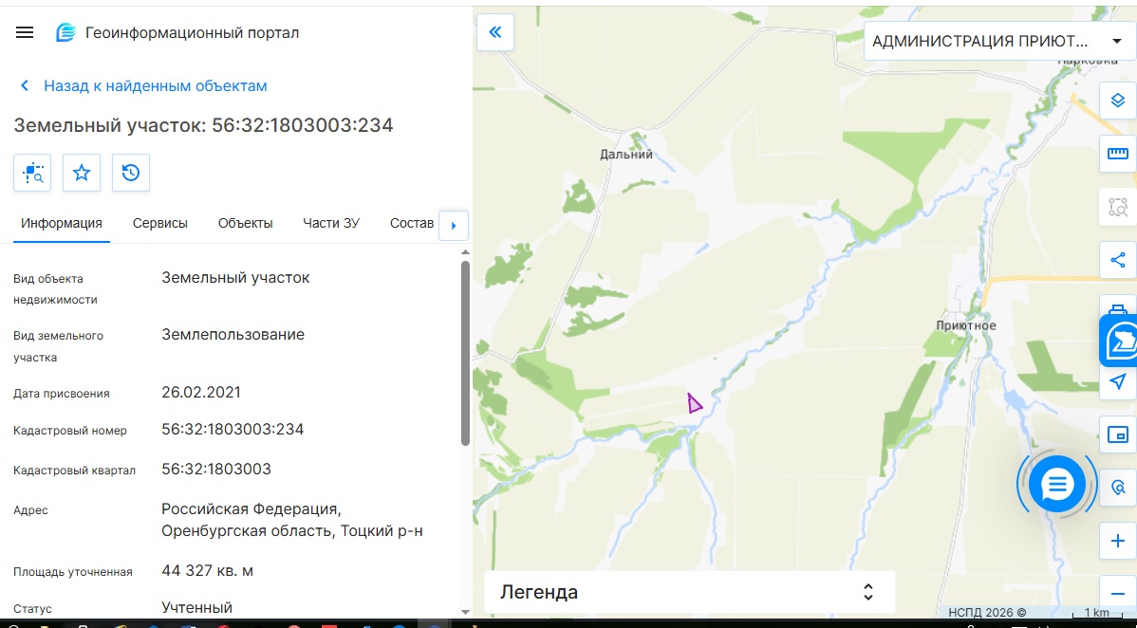
Task: Click info panel scrollbar thumb
Action: [x=466, y=353]
